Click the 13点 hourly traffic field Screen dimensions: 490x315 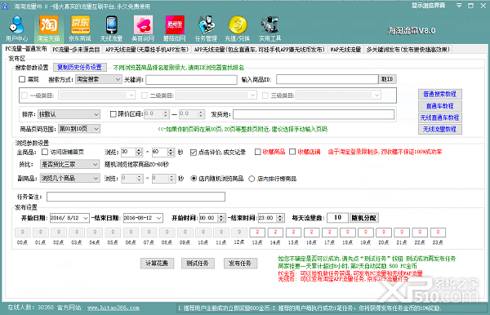tap(257, 233)
